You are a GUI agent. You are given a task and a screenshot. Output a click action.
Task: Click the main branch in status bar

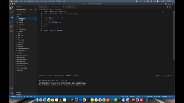pyautogui.click(x=13, y=97)
